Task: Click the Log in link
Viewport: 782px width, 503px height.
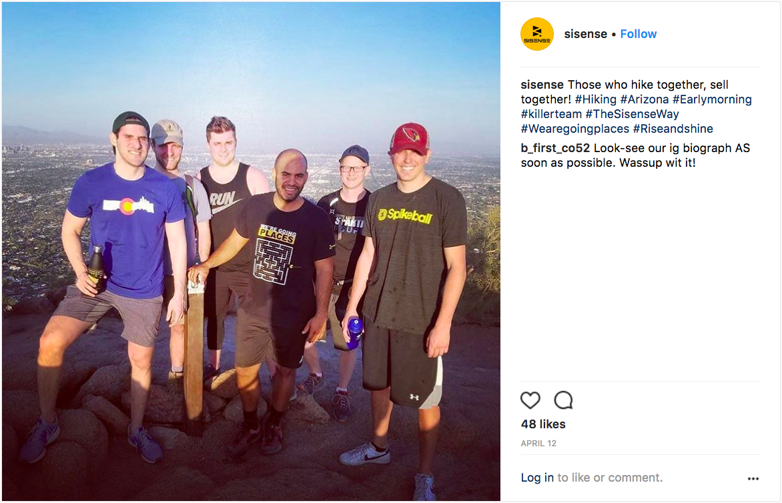Action: (x=537, y=478)
